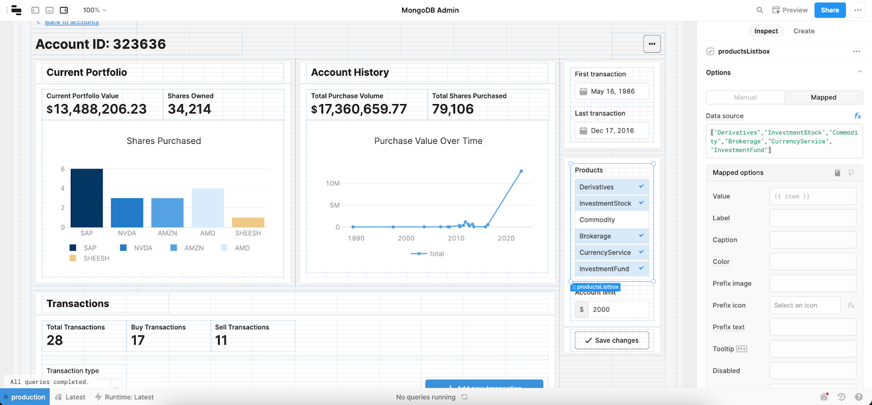Viewport: 872px width, 405px height.
Task: Open the debug bug icon in status bar
Action: pyautogui.click(x=824, y=397)
